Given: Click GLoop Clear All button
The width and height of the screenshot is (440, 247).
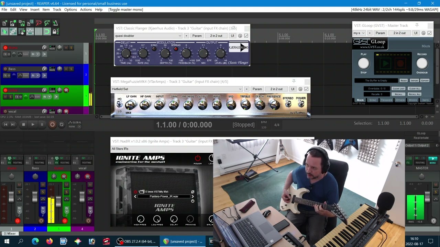Looking at the screenshot, I should (x=415, y=89).
